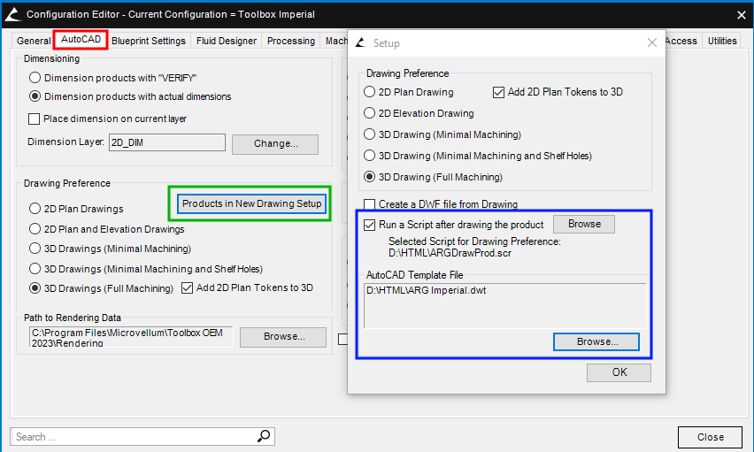Viewport: 754px width, 452px height.
Task: Go to the Processing tab
Action: point(291,41)
